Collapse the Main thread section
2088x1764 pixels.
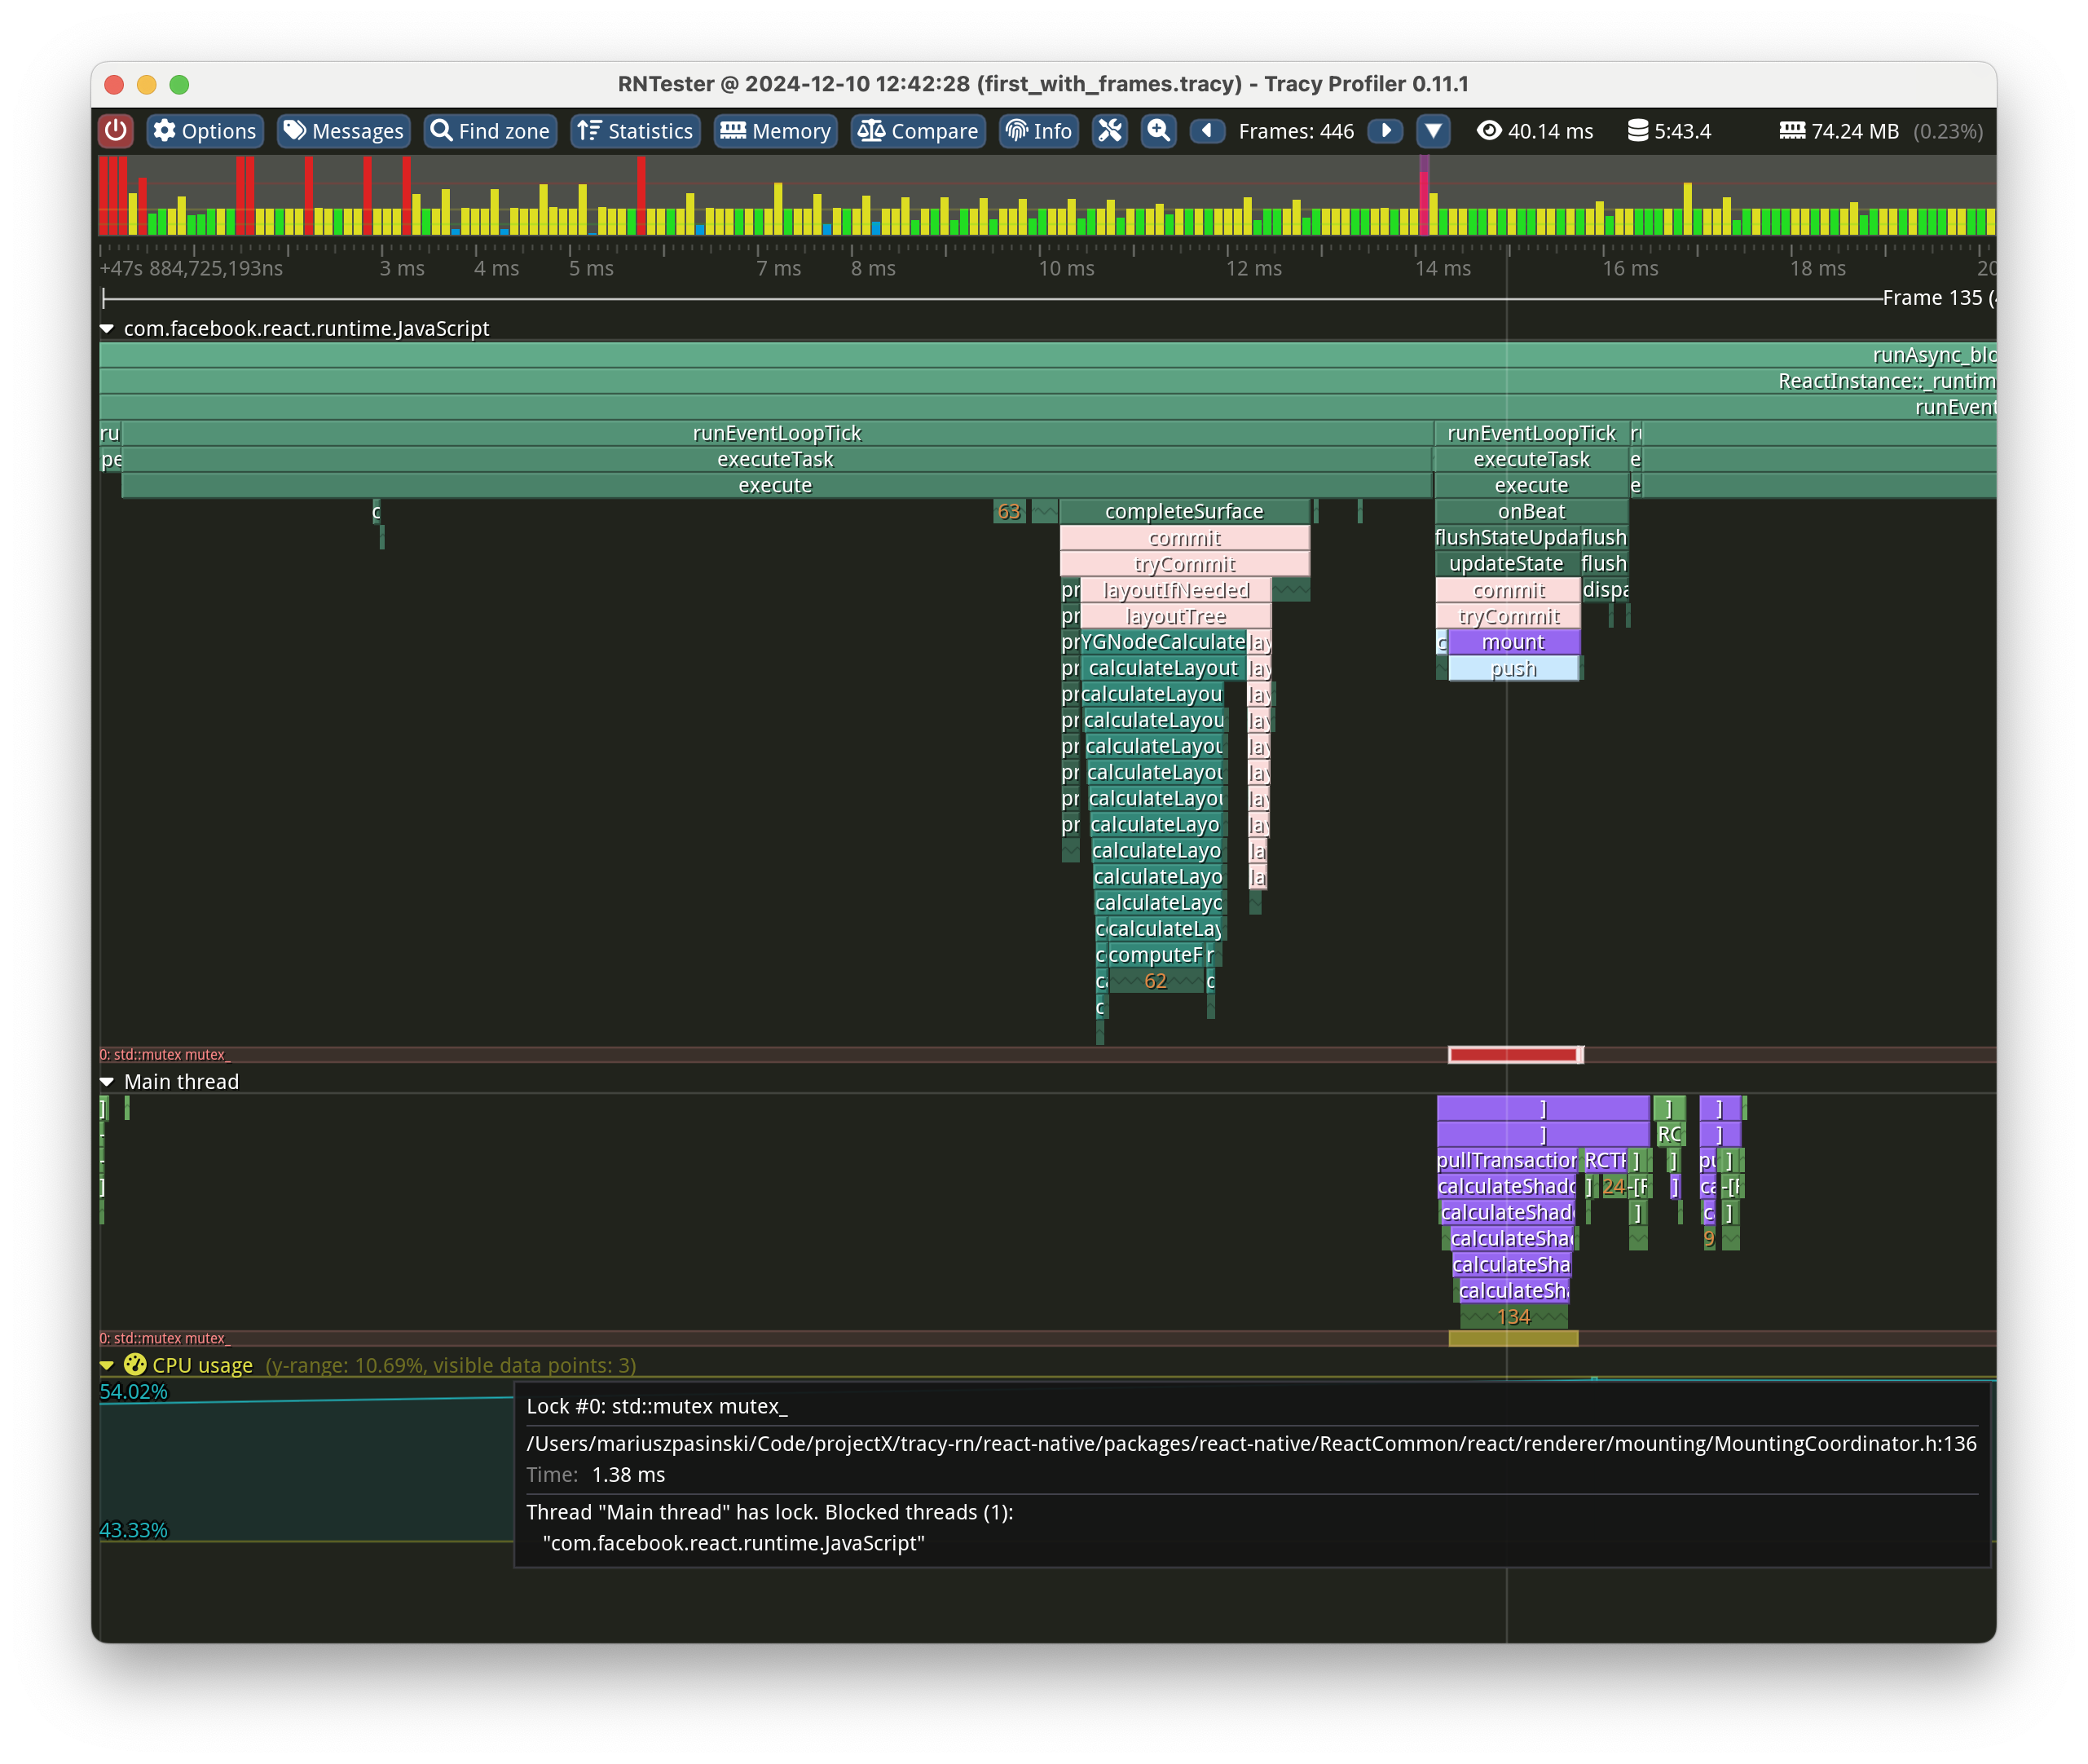click(x=107, y=1082)
